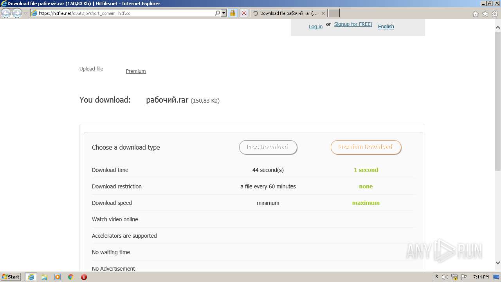501x282 pixels.
Task: Click the vertical scrollbar thumb
Action: [x=498, y=102]
